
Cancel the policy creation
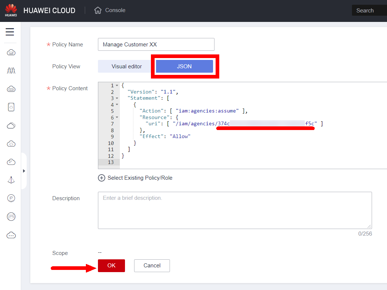pyautogui.click(x=152, y=266)
